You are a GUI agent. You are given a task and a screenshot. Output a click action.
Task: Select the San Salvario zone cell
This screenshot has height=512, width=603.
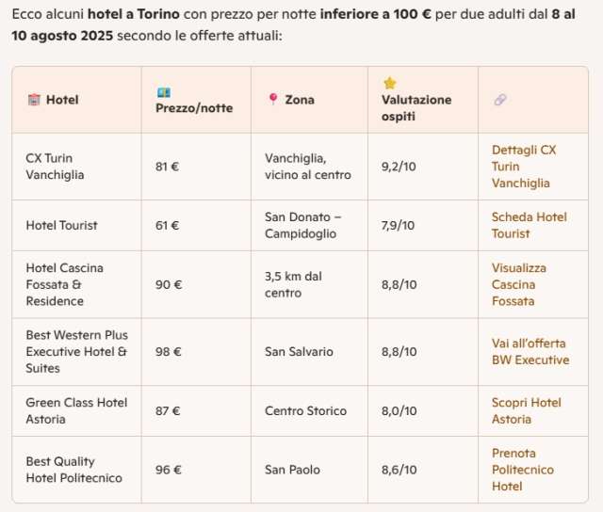[x=299, y=351]
